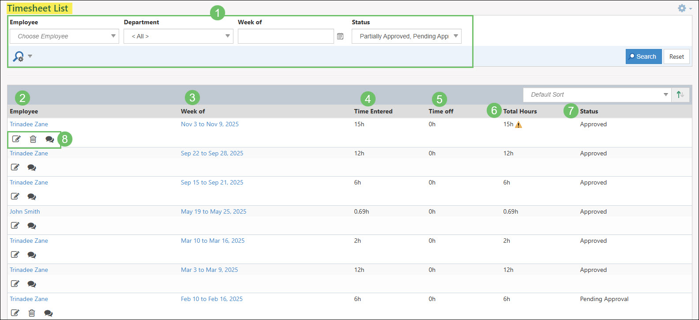Viewport: 699px width, 320px height.
Task: Open comments for Nov 3 to Nov 9 timesheet
Action: [x=50, y=139]
